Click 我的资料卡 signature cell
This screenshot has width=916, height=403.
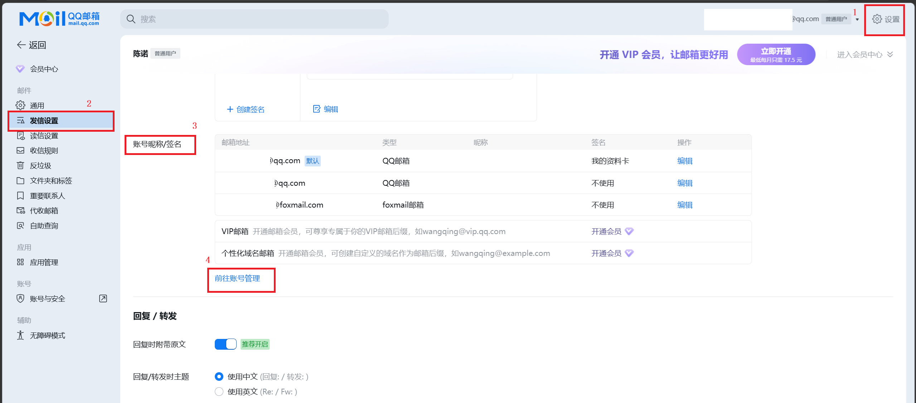(x=610, y=161)
